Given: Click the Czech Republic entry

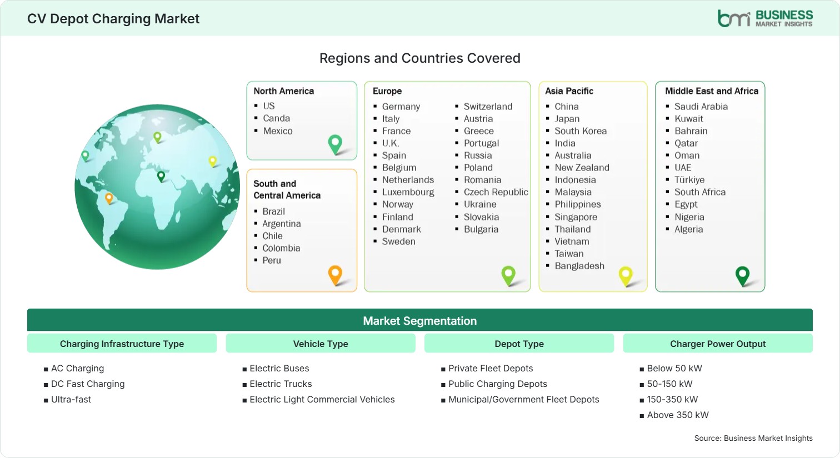Looking at the screenshot, I should tap(496, 192).
